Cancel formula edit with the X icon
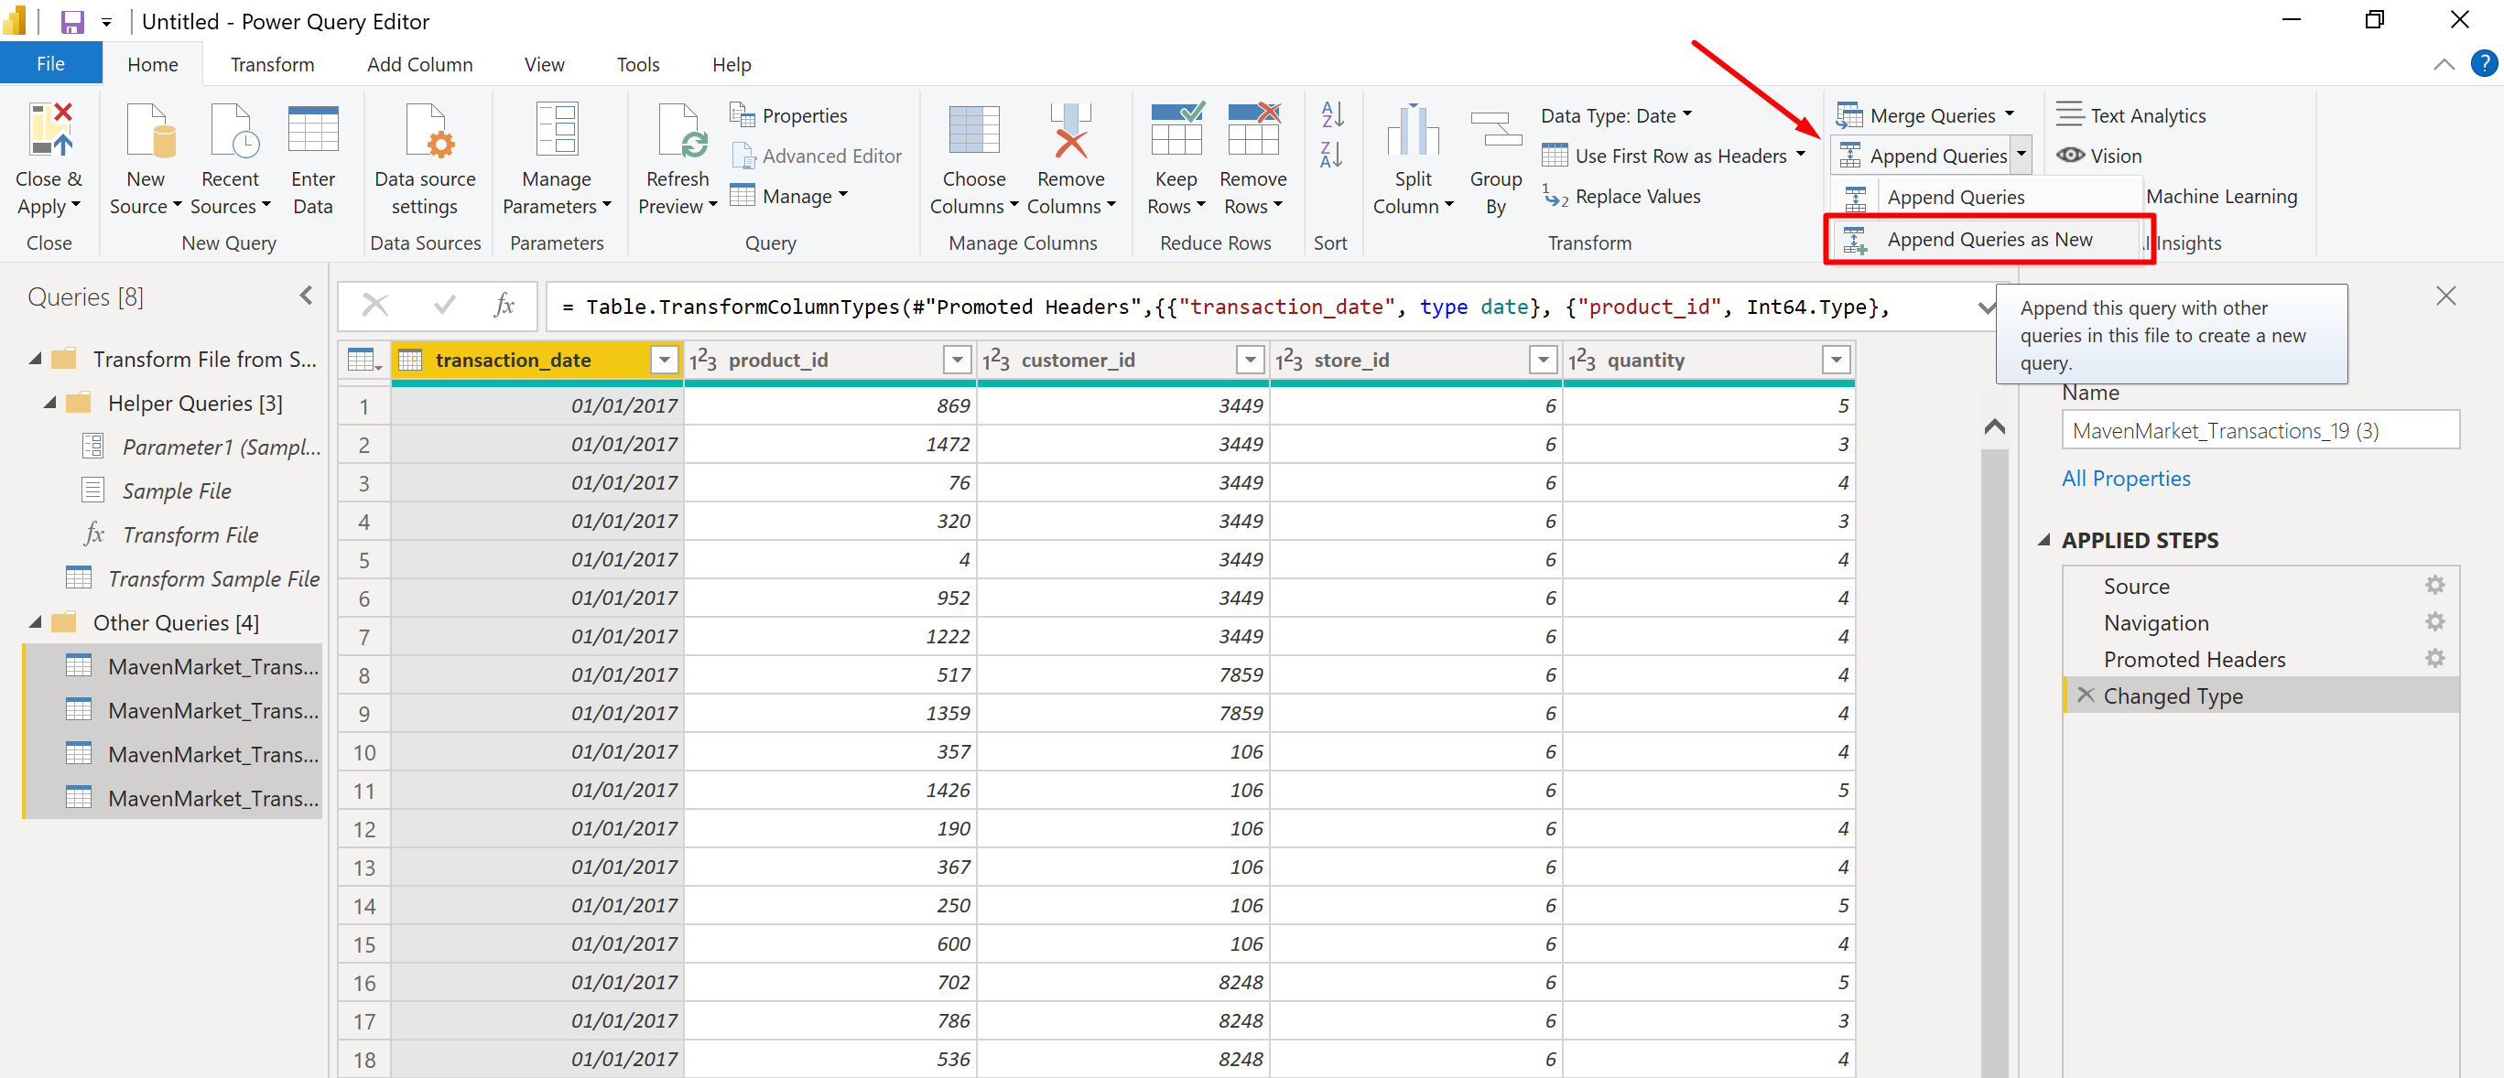This screenshot has height=1078, width=2504. (x=374, y=306)
